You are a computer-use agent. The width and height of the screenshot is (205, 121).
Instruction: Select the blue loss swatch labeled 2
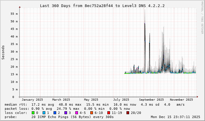point(55,113)
